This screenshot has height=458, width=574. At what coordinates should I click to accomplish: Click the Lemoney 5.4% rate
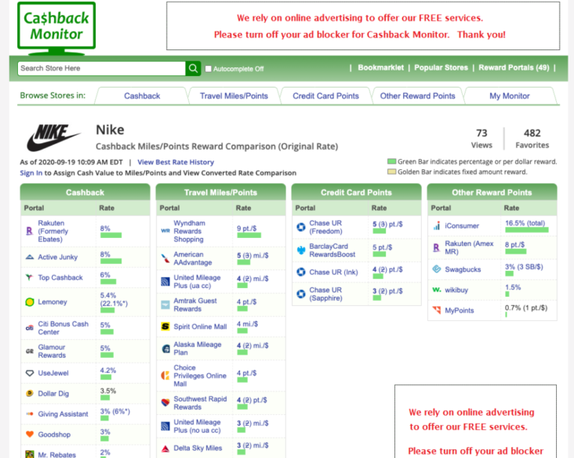point(114,299)
